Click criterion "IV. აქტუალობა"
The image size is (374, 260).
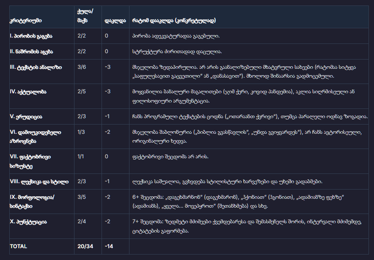pyautogui.click(x=28, y=92)
